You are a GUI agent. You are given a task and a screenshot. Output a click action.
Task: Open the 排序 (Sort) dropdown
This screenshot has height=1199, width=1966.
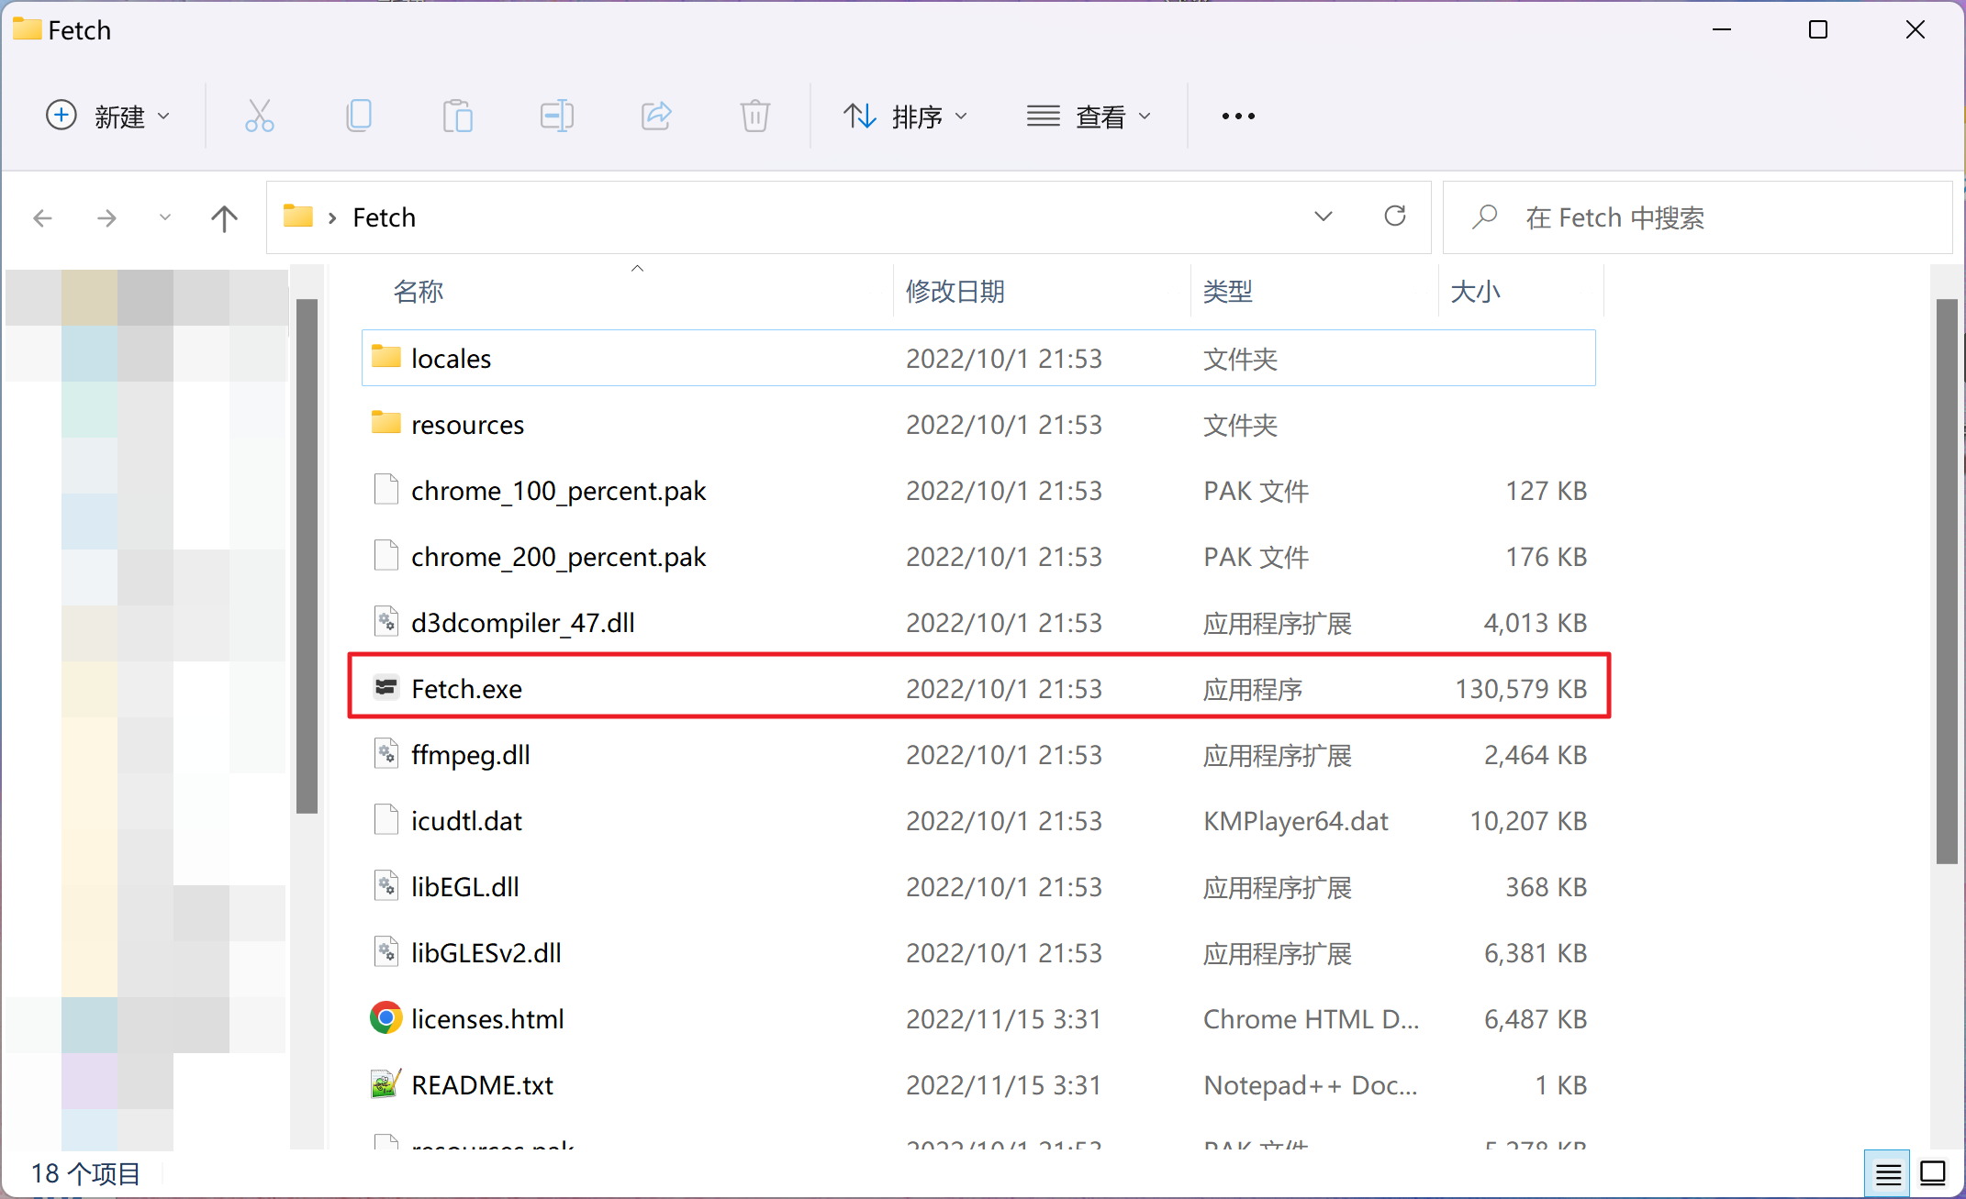[906, 117]
